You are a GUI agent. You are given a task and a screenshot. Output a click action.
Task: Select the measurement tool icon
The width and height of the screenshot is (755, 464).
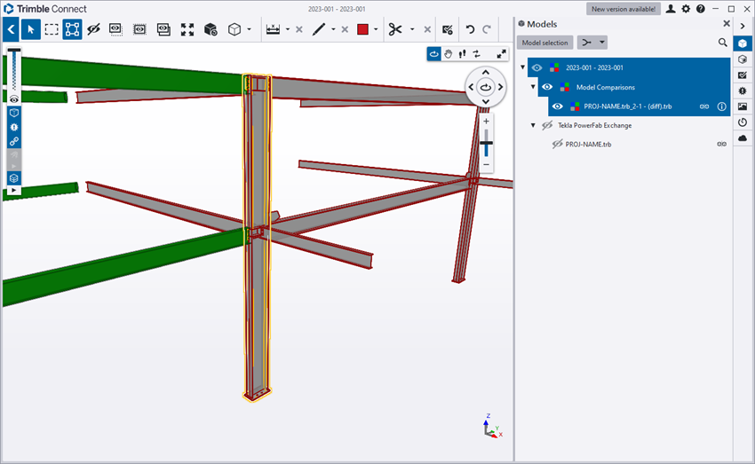tap(273, 29)
